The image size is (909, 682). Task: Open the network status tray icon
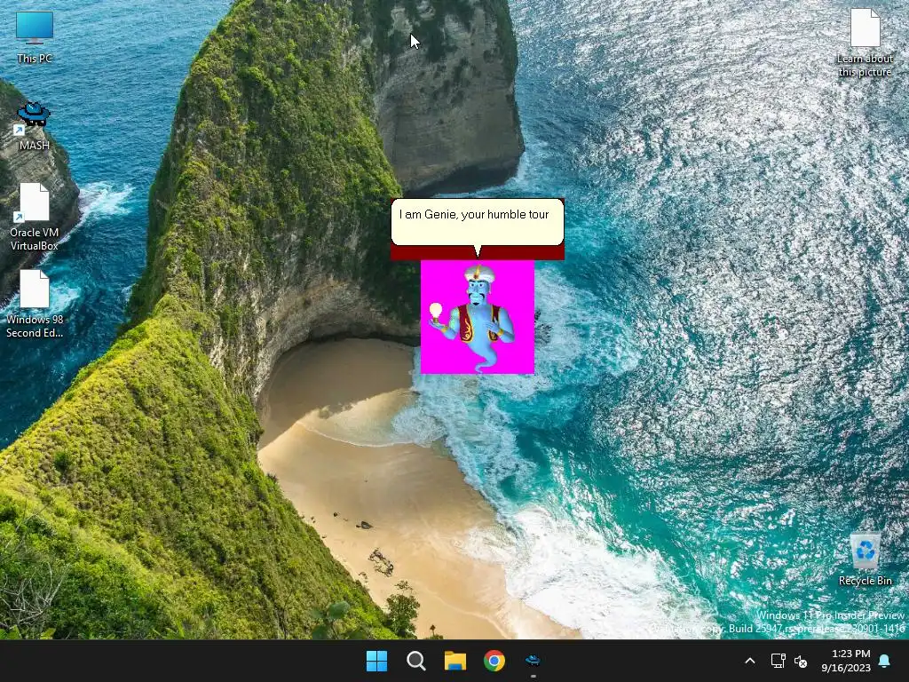(778, 661)
